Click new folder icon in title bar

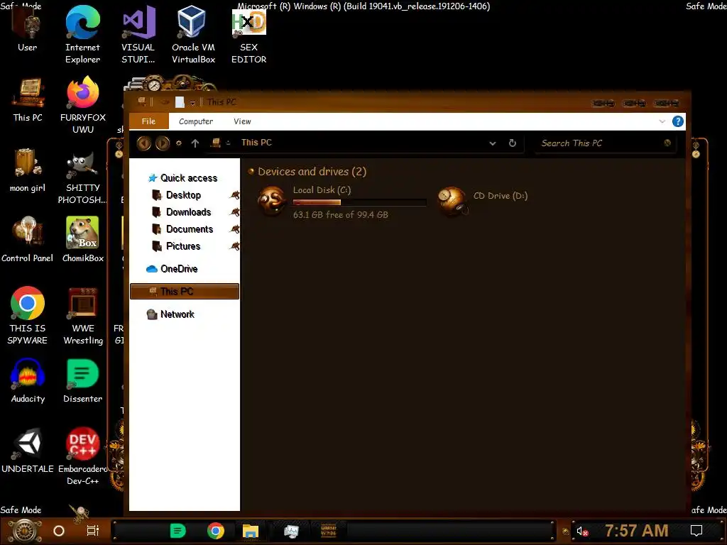click(x=180, y=102)
